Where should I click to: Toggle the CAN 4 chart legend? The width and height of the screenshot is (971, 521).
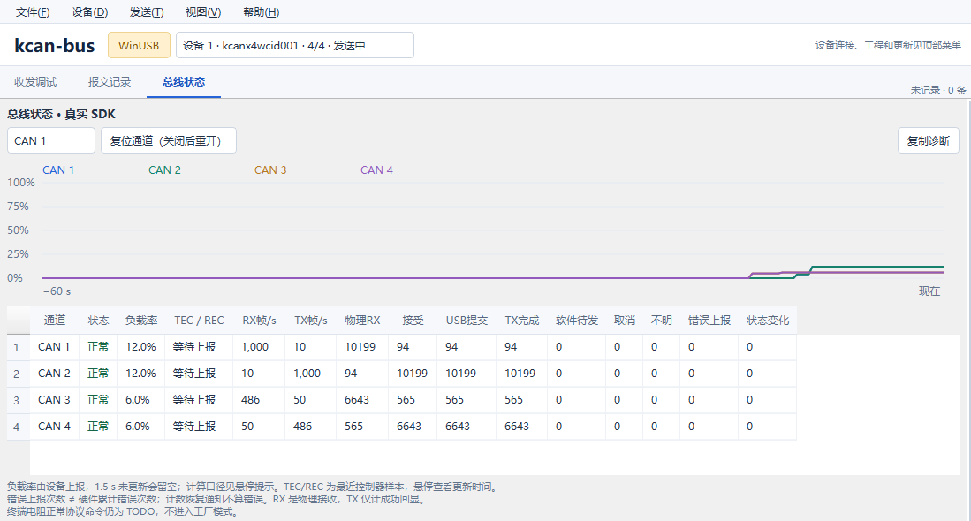click(x=376, y=170)
